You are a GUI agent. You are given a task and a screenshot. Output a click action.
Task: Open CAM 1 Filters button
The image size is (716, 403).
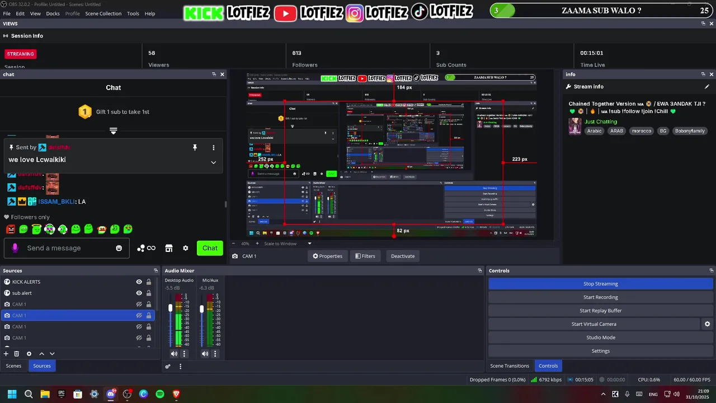[x=365, y=256]
